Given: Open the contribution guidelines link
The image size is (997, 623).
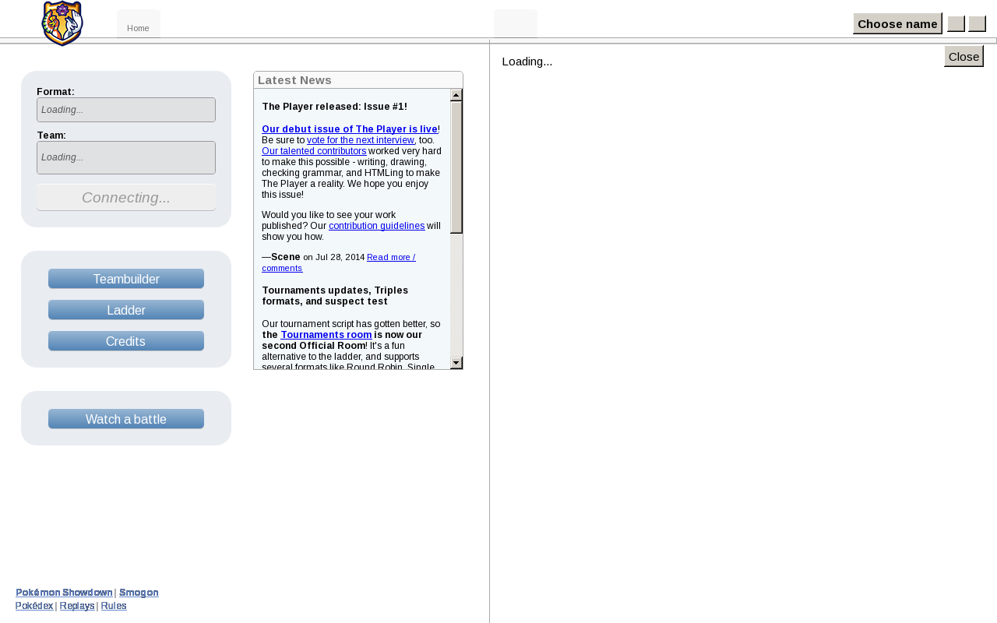Looking at the screenshot, I should click(377, 226).
